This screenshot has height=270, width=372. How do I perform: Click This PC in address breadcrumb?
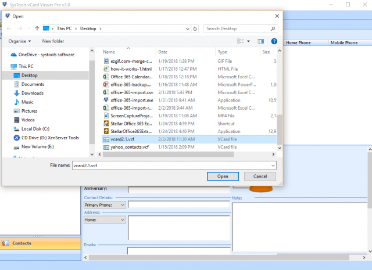[64, 28]
